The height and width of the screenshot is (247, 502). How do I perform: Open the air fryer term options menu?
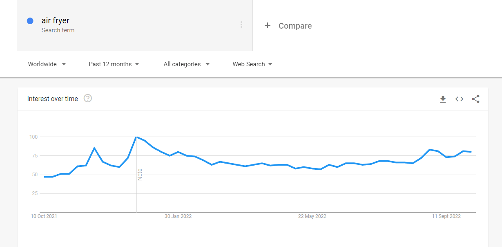pos(241,25)
